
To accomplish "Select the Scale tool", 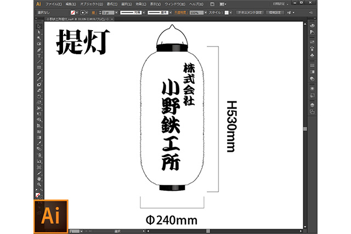I will coord(39,102).
